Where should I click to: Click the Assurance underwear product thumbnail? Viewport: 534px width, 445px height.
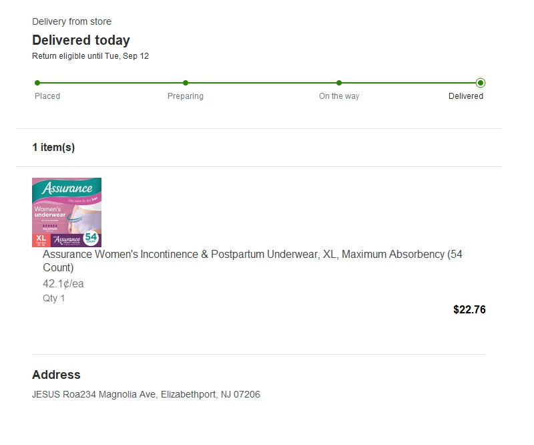pyautogui.click(x=67, y=212)
